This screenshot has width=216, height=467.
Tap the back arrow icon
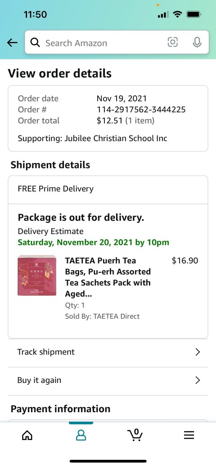(12, 43)
